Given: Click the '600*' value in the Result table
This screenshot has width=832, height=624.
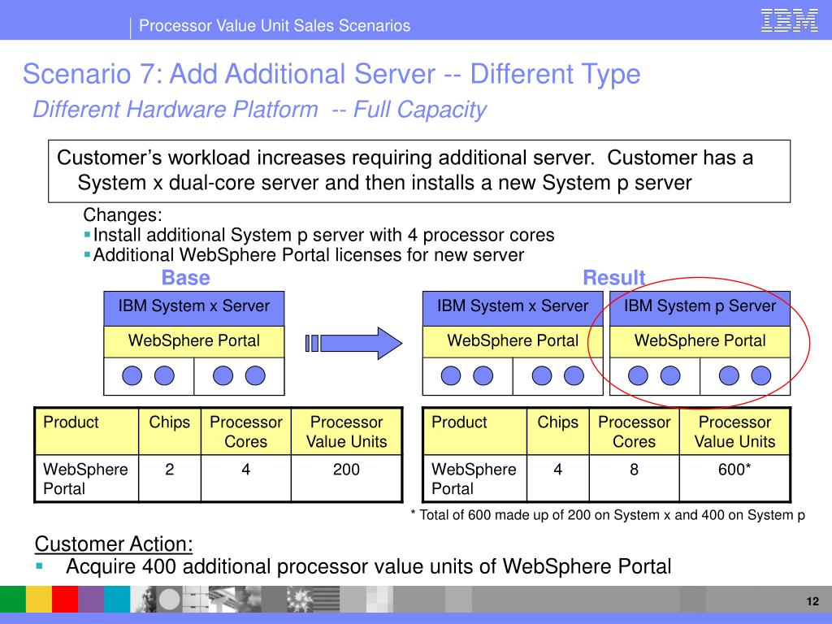Looking at the screenshot, I should click(x=734, y=470).
